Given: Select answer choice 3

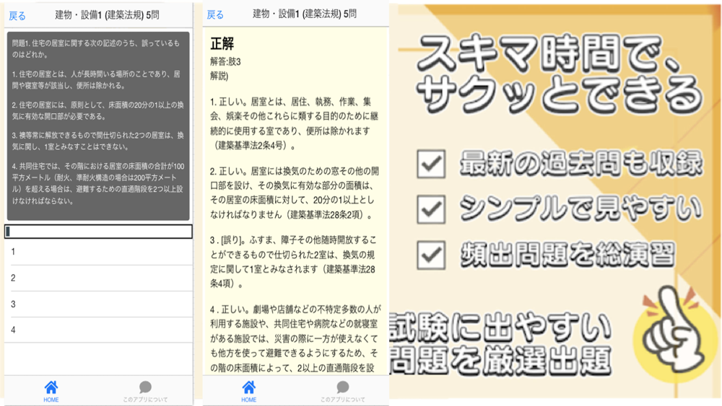Looking at the screenshot, I should pyautogui.click(x=98, y=304).
